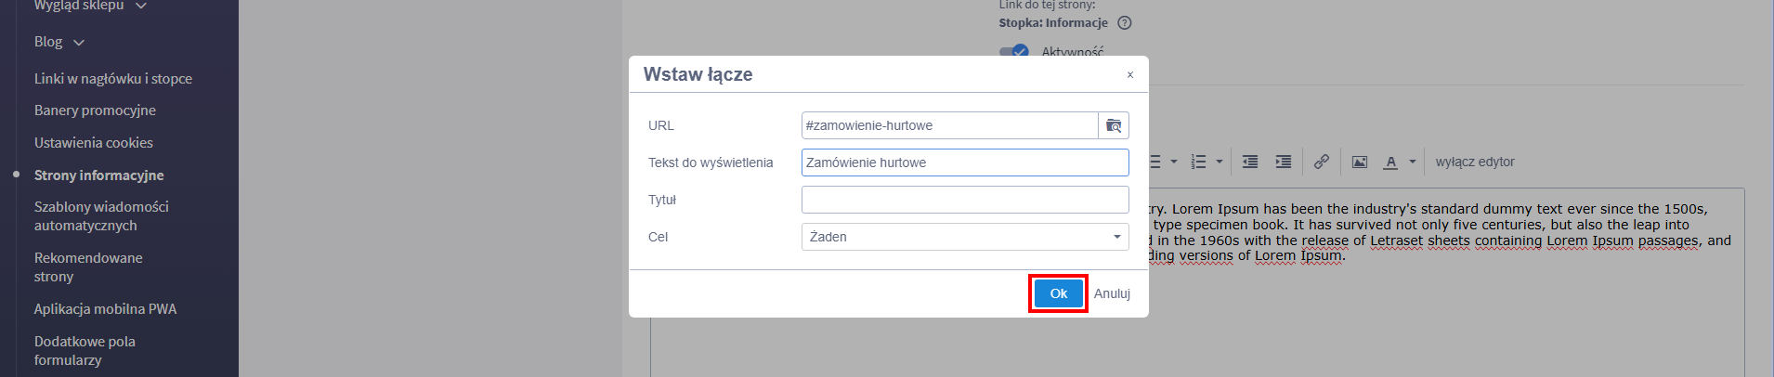Viewport: 1774px width, 377px height.
Task: Open Strony informacyjne in the sidebar
Action: click(98, 175)
